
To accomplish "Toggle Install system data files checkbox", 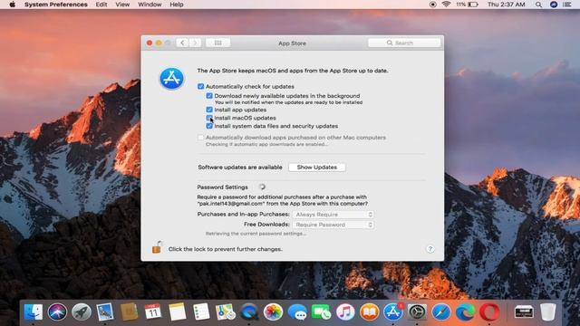I will pyautogui.click(x=209, y=126).
